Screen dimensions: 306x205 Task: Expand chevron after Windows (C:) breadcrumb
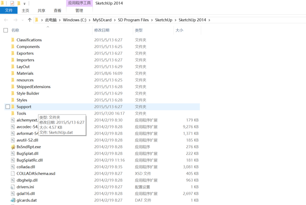90,20
